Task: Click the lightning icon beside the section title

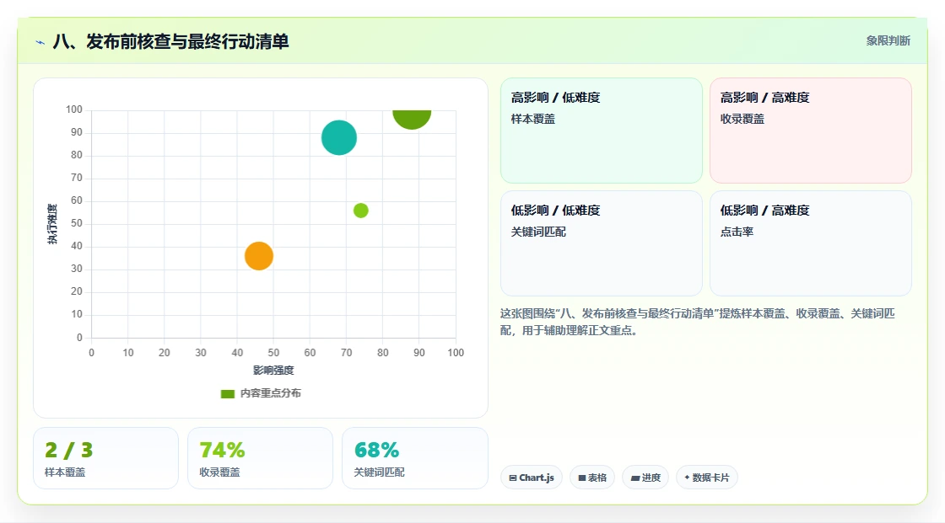Action: (40, 42)
